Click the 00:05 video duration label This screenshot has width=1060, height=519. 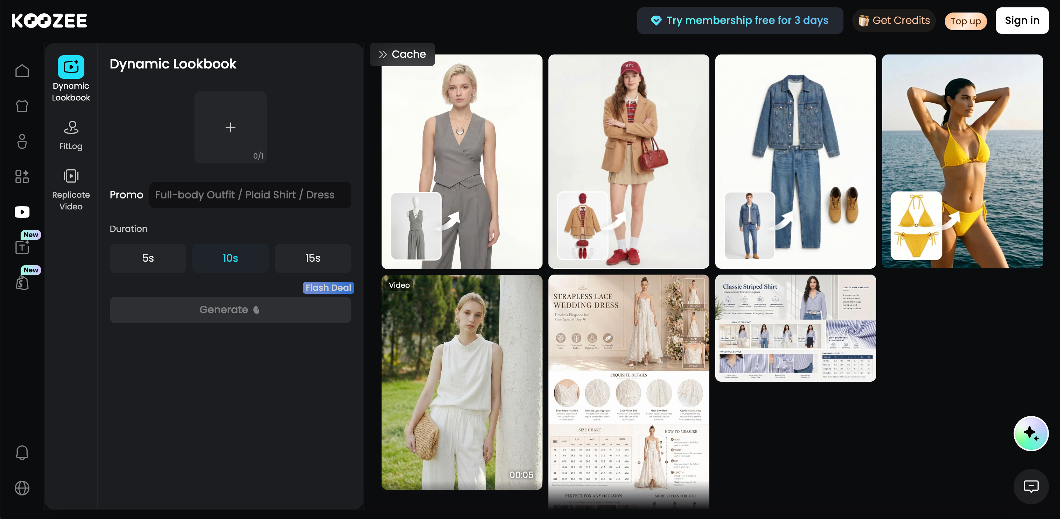(522, 475)
